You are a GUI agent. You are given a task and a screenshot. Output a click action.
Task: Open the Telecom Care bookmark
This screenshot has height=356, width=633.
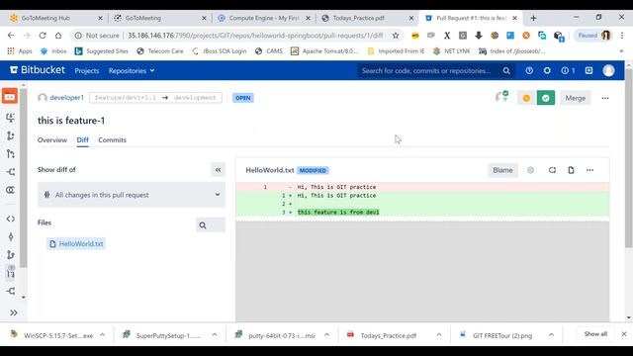(x=160, y=51)
